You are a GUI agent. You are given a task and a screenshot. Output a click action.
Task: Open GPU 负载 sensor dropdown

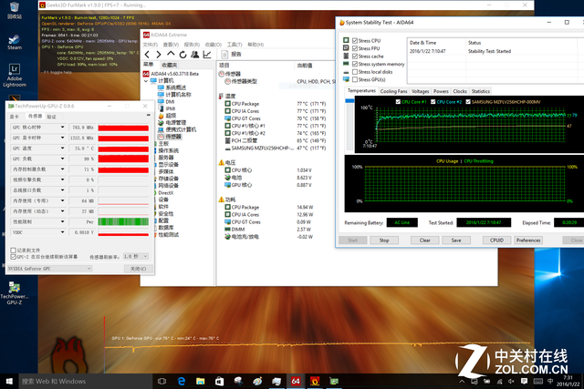coord(62,159)
